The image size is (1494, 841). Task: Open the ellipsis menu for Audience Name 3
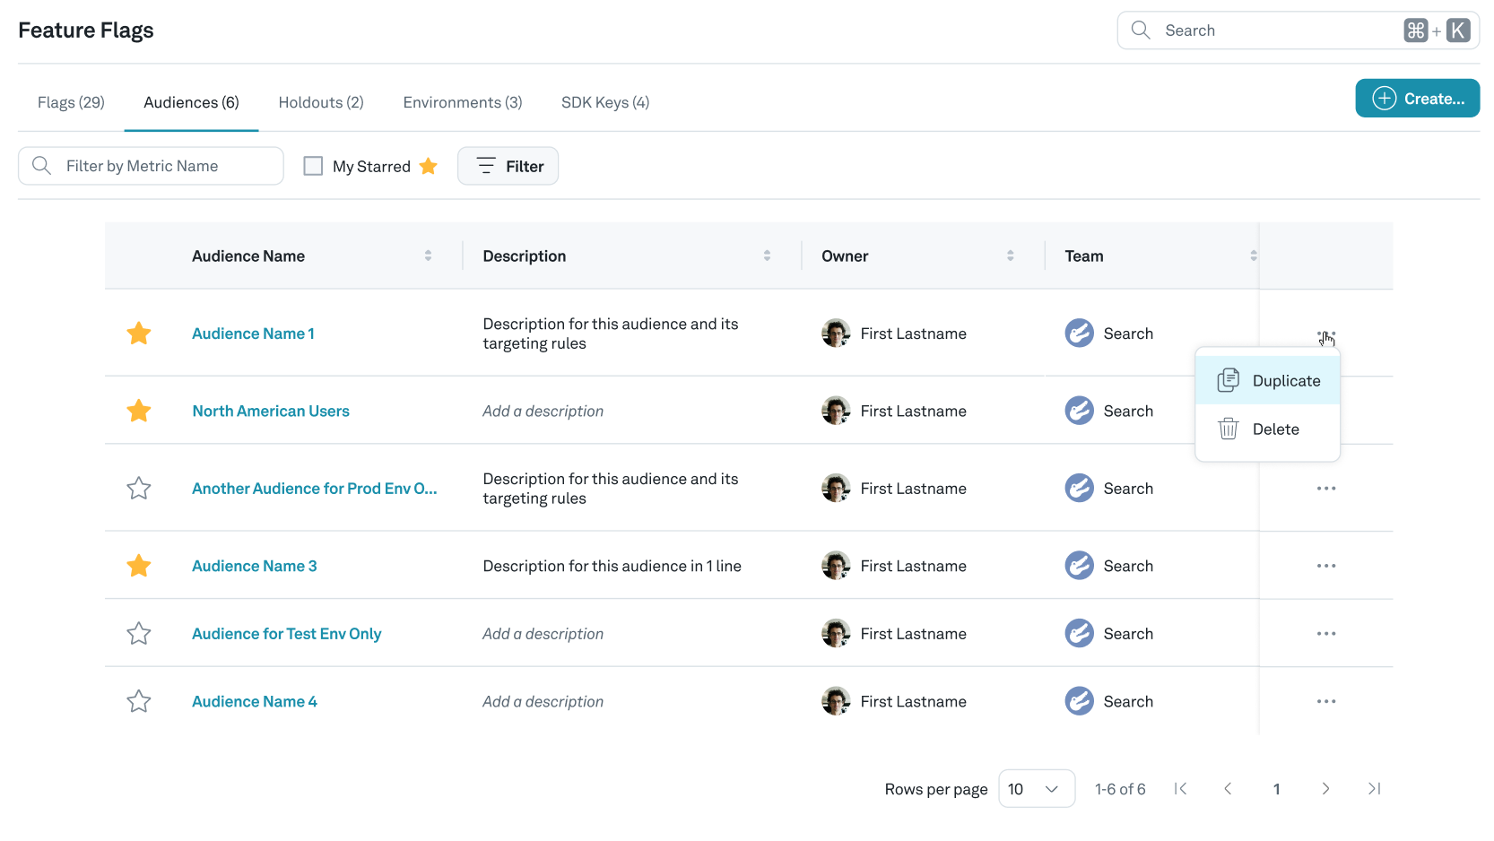(1326, 566)
